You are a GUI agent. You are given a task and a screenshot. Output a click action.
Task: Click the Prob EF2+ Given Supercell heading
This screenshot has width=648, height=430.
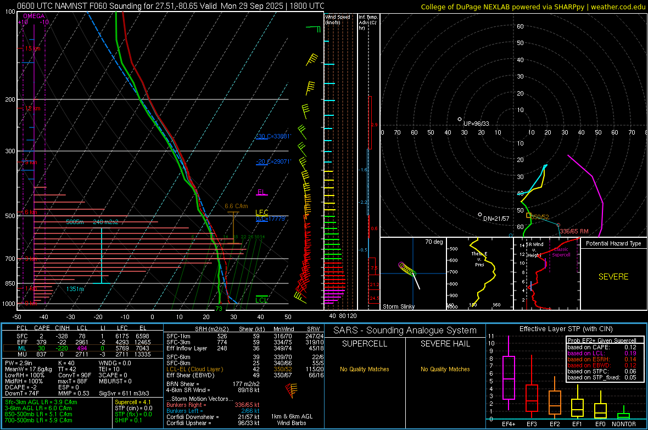pyautogui.click(x=602, y=340)
